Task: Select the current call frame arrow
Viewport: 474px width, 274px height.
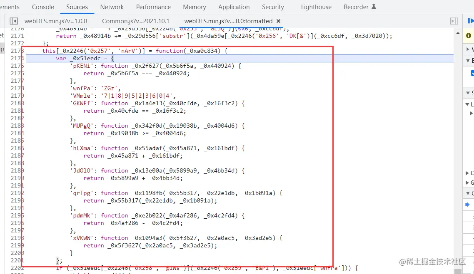Action: point(467,205)
